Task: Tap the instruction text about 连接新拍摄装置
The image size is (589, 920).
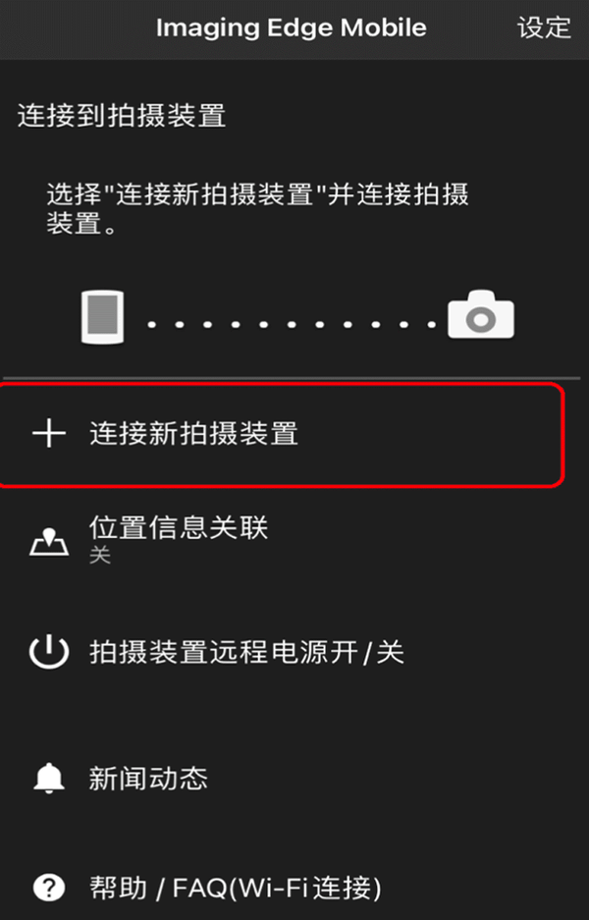Action: point(257,209)
